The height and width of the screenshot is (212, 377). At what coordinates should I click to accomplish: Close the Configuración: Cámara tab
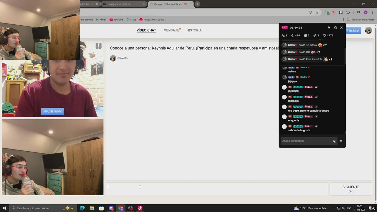[144, 4]
